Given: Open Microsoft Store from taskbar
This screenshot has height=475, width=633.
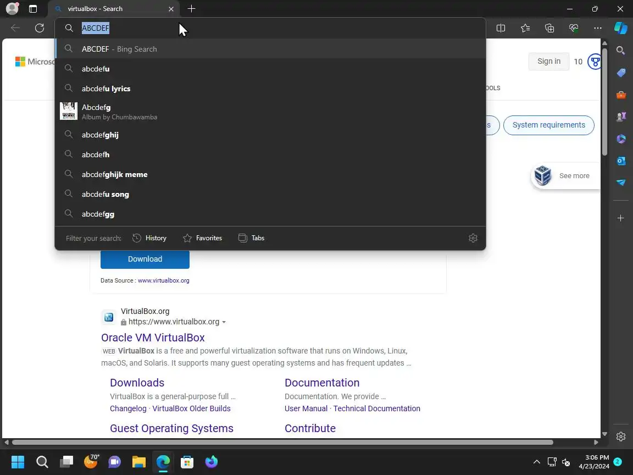Looking at the screenshot, I should 187,462.
